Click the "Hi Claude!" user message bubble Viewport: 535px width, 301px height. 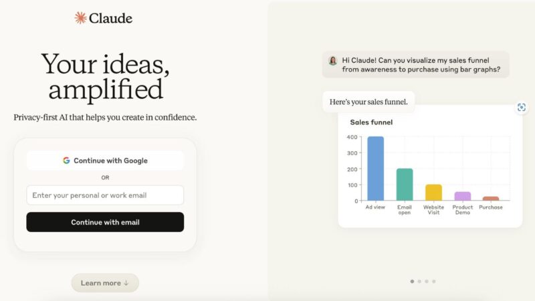(x=415, y=65)
